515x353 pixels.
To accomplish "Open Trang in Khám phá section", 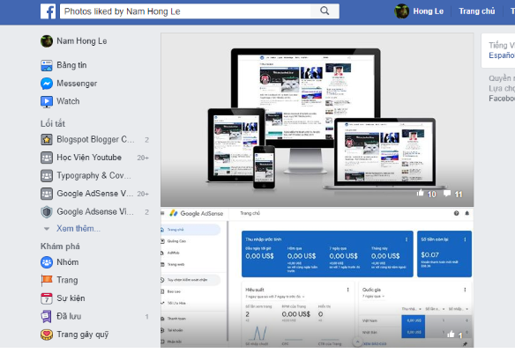I will pyautogui.click(x=67, y=280).
